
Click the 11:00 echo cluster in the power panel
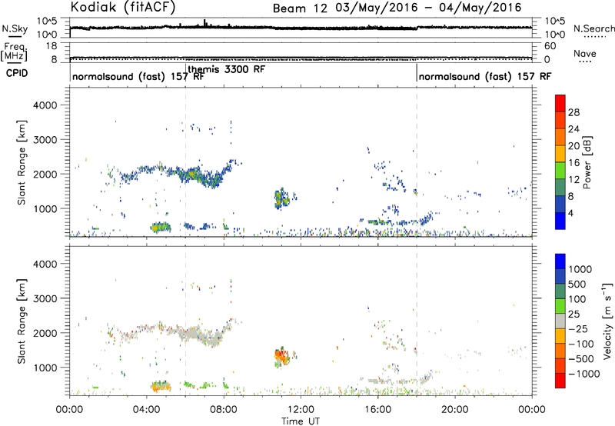(282, 199)
